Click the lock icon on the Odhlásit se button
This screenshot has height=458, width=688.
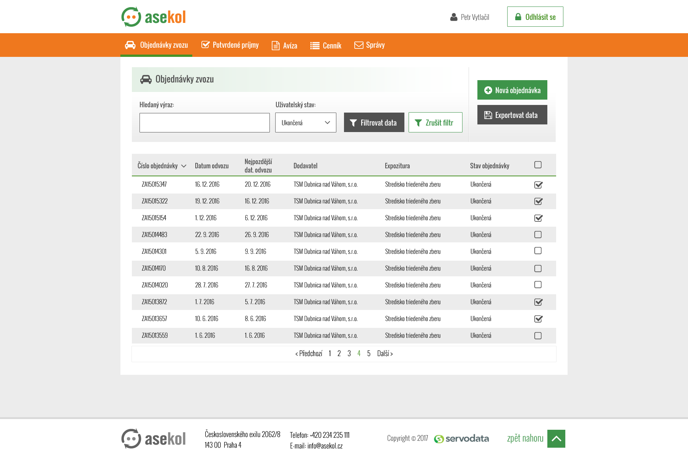pos(518,17)
